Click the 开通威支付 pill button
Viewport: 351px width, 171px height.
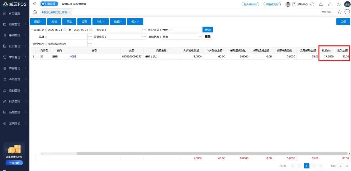pyautogui.click(x=272, y=4)
